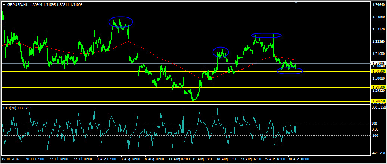Click the -428.7987 CCI scale minimum
387x164 pixels.
pyautogui.click(x=380, y=153)
